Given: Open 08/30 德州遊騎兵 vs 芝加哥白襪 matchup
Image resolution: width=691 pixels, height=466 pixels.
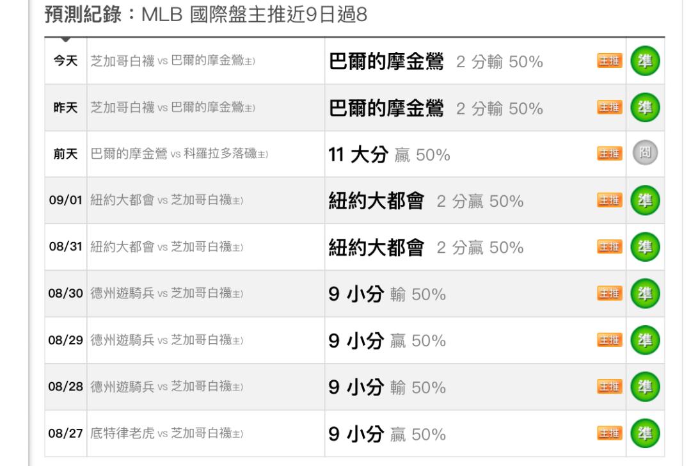Looking at the screenshot, I should click(166, 293).
